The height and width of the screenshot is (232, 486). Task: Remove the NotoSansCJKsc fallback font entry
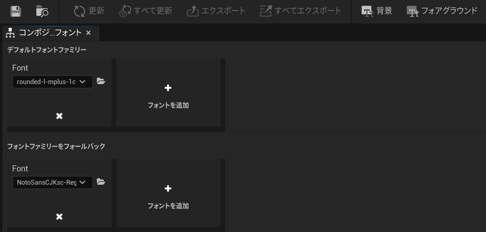(59, 217)
